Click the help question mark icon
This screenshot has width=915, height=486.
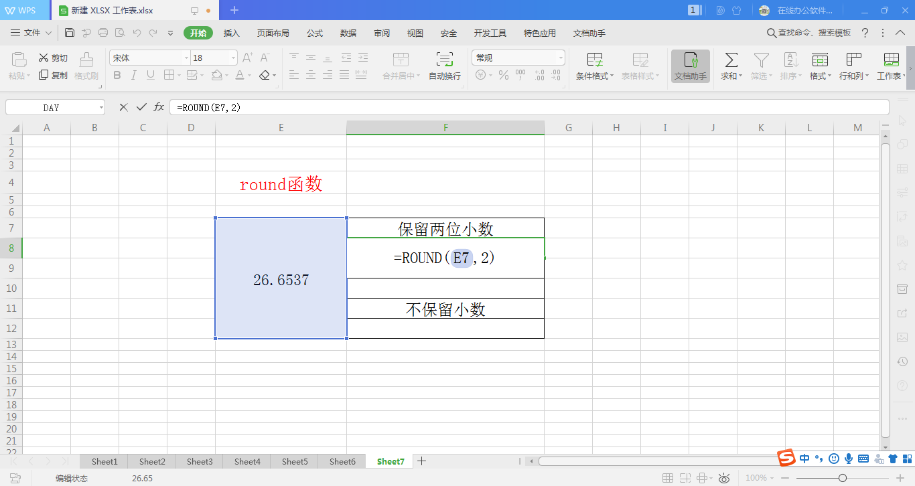point(865,33)
